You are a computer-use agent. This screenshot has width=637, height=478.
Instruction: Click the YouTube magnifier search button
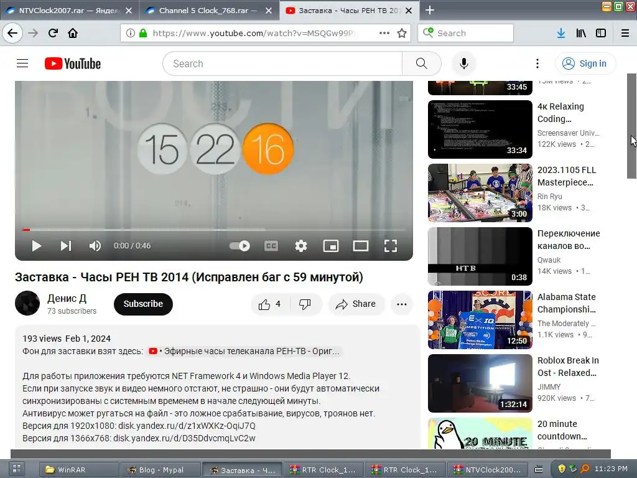click(422, 63)
